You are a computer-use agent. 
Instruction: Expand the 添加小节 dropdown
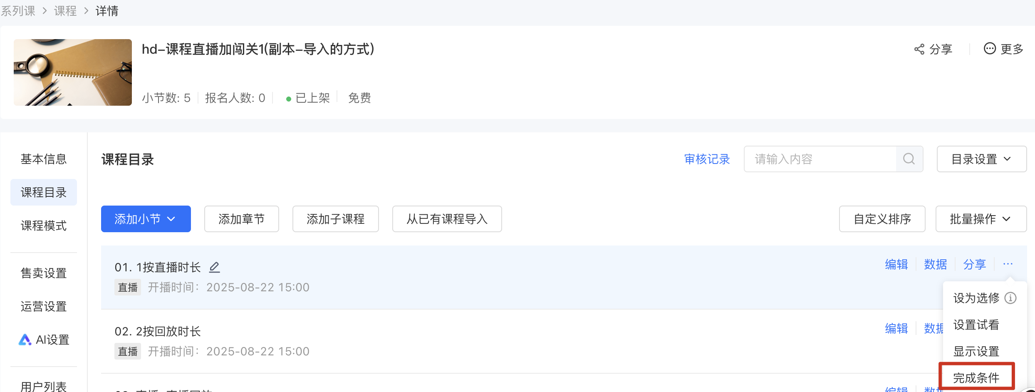click(x=146, y=219)
